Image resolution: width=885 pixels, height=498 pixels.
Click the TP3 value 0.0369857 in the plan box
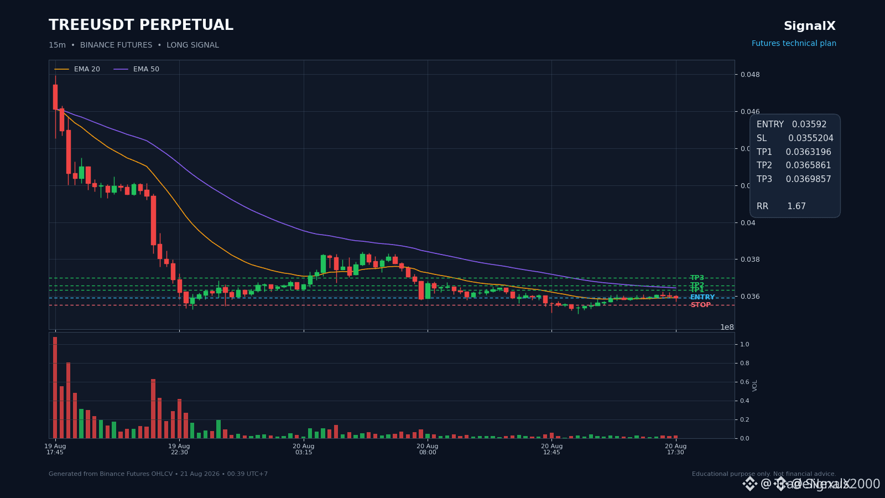point(808,179)
